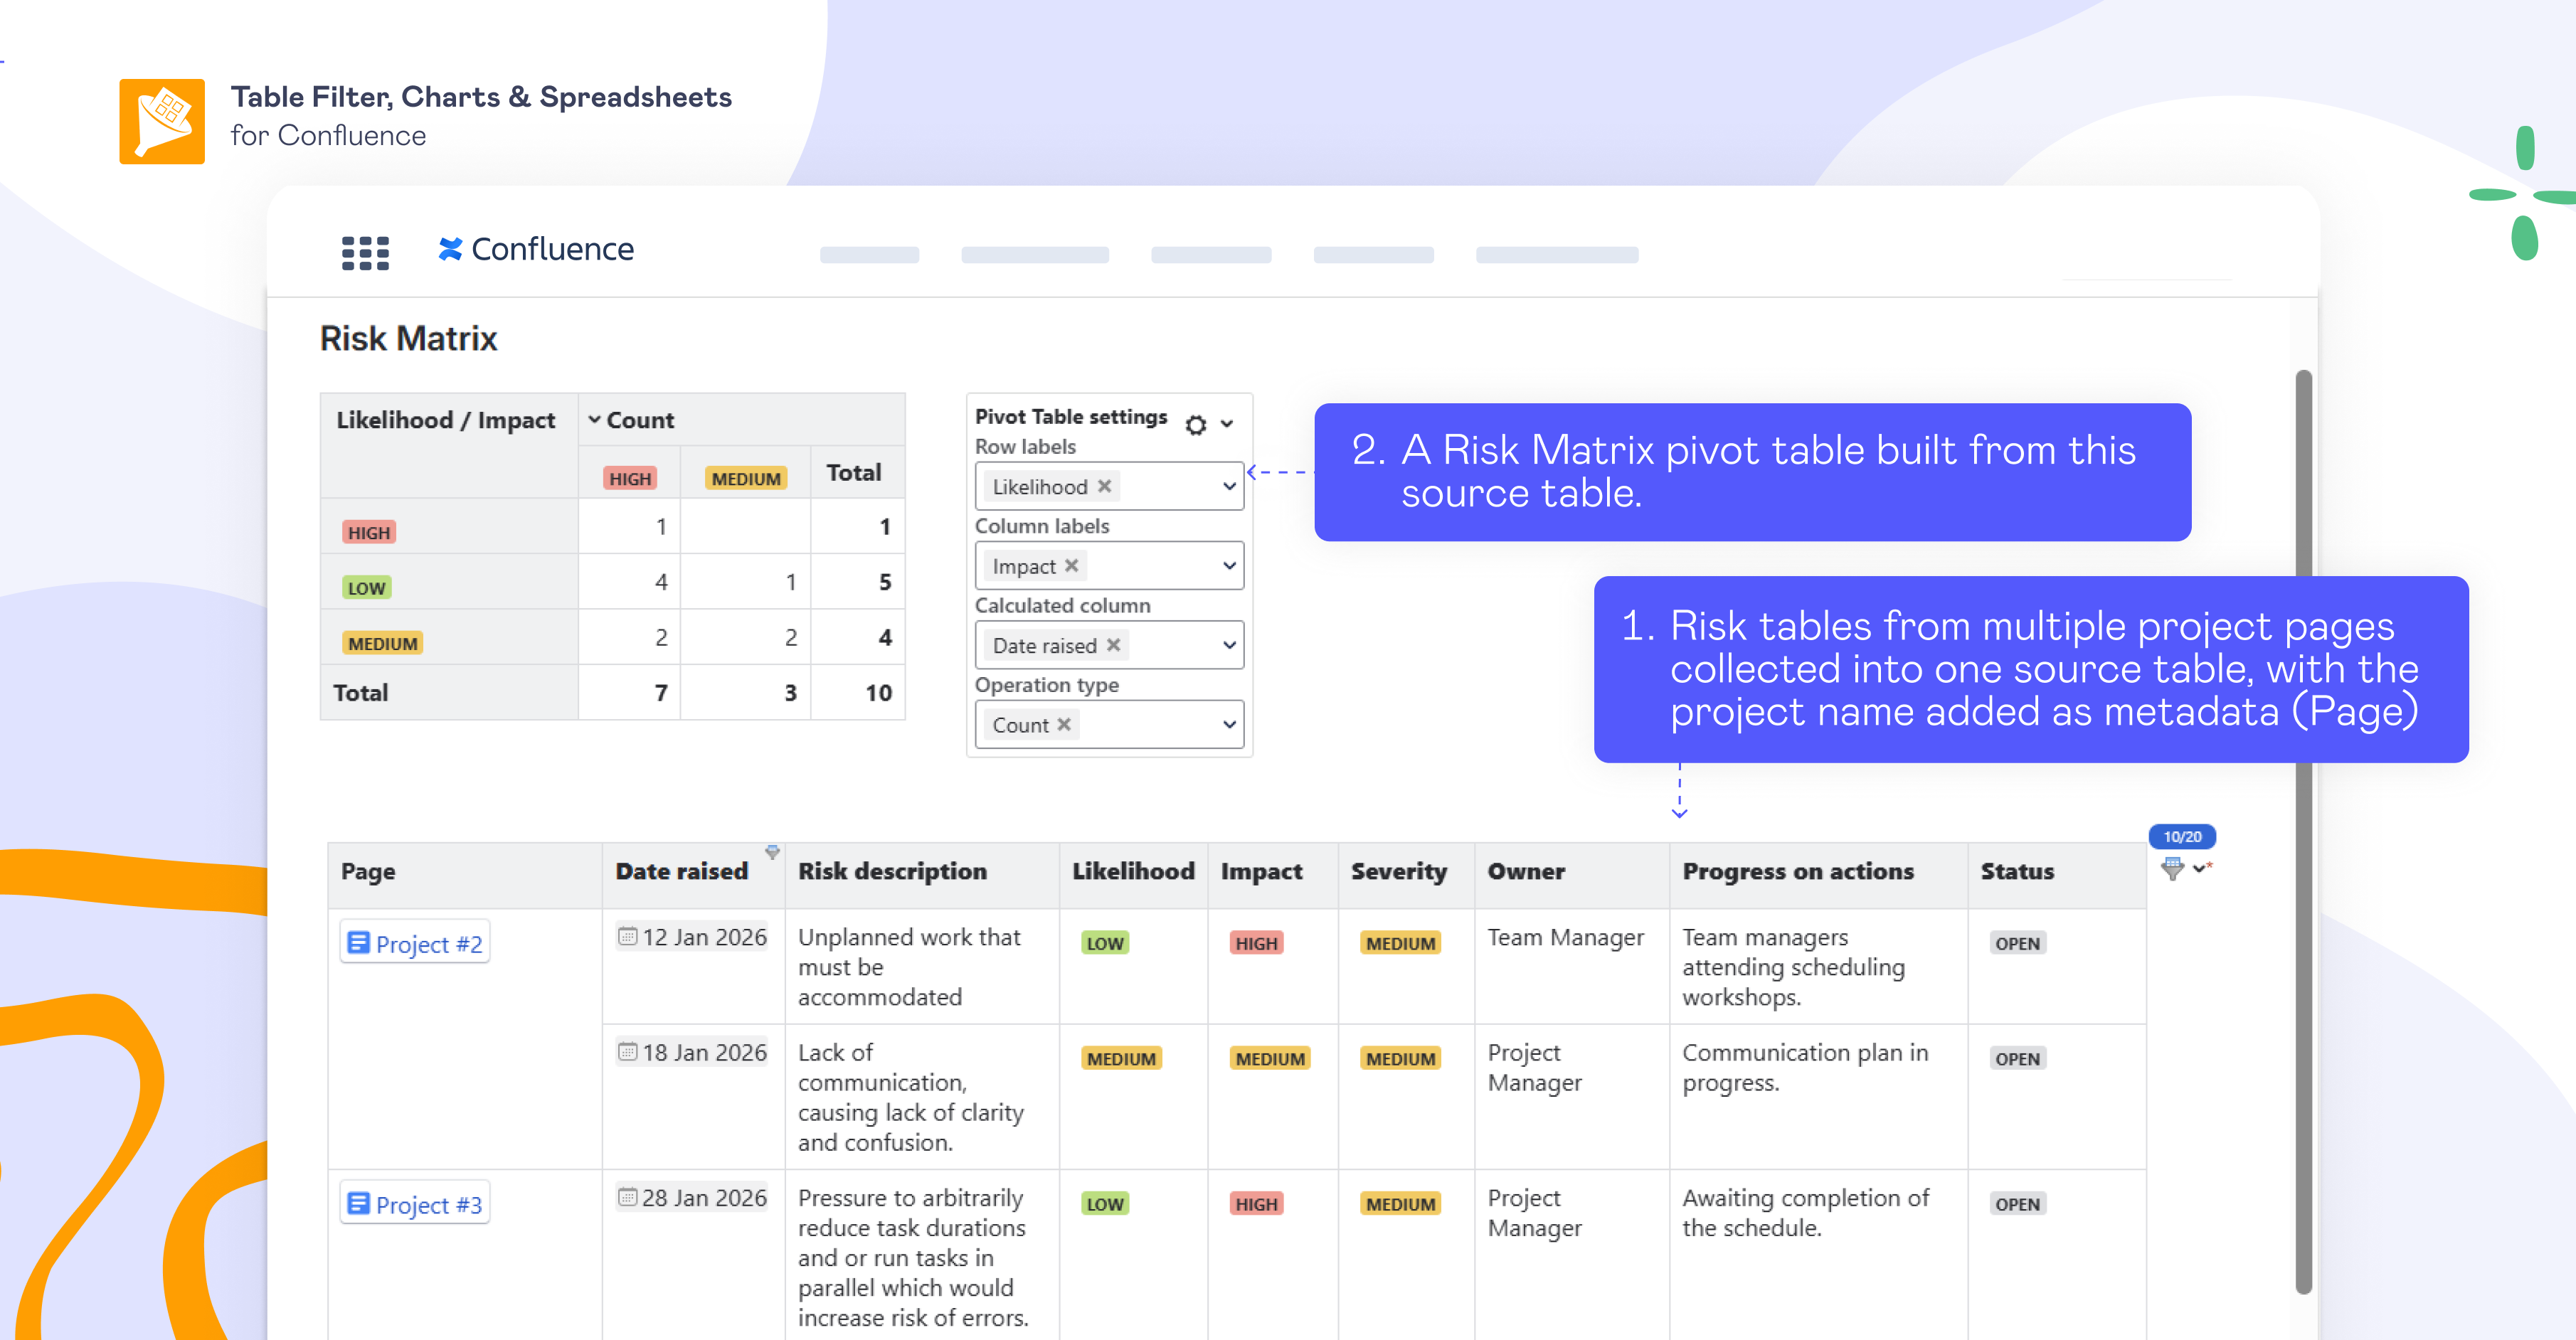The width and height of the screenshot is (2576, 1340).
Task: Open the Operation type dropdown
Action: click(x=1229, y=724)
